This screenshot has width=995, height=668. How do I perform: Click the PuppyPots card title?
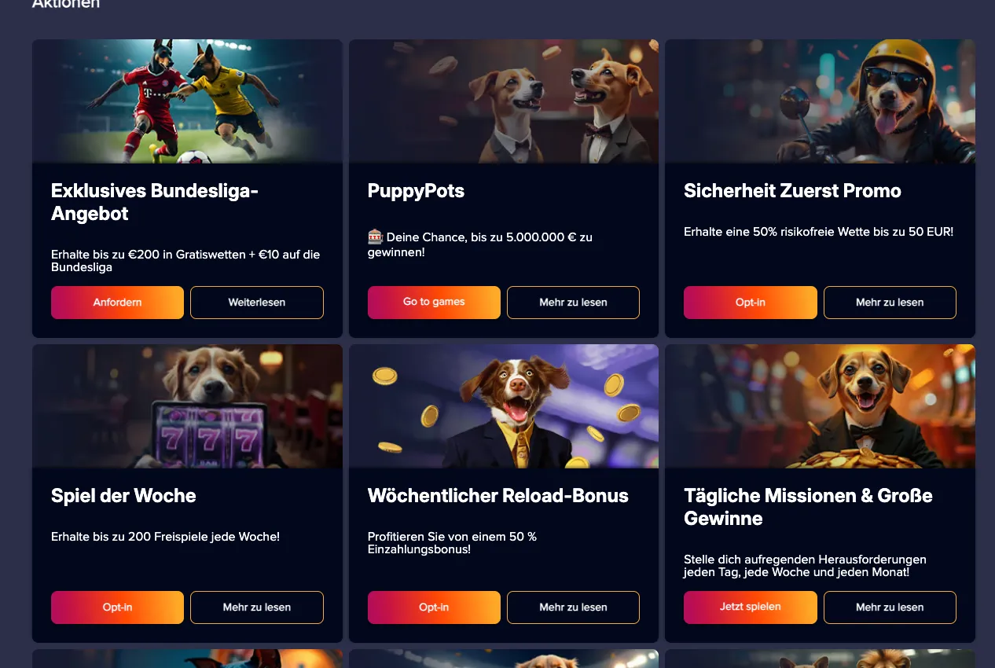click(x=416, y=191)
